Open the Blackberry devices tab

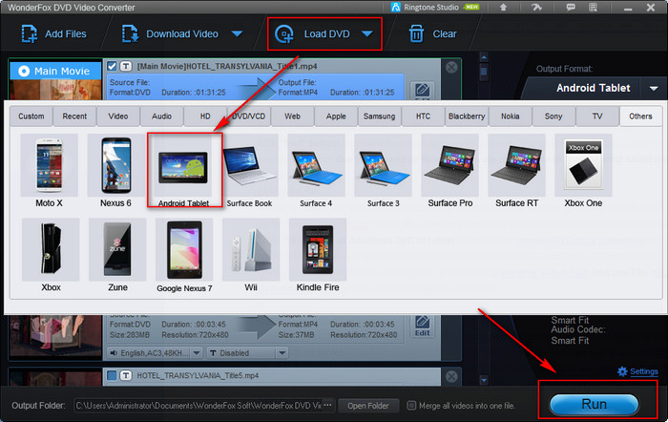467,116
